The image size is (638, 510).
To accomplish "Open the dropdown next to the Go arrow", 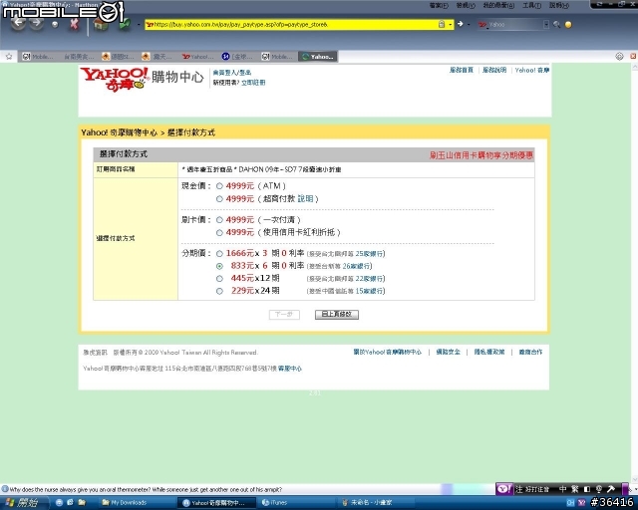I will pyautogui.click(x=469, y=25).
